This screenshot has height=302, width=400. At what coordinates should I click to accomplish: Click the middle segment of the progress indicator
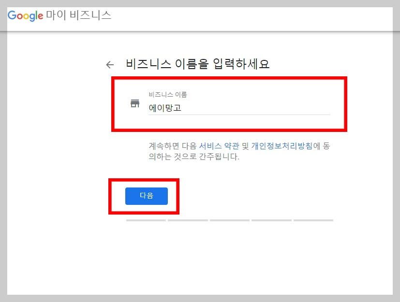click(x=229, y=220)
